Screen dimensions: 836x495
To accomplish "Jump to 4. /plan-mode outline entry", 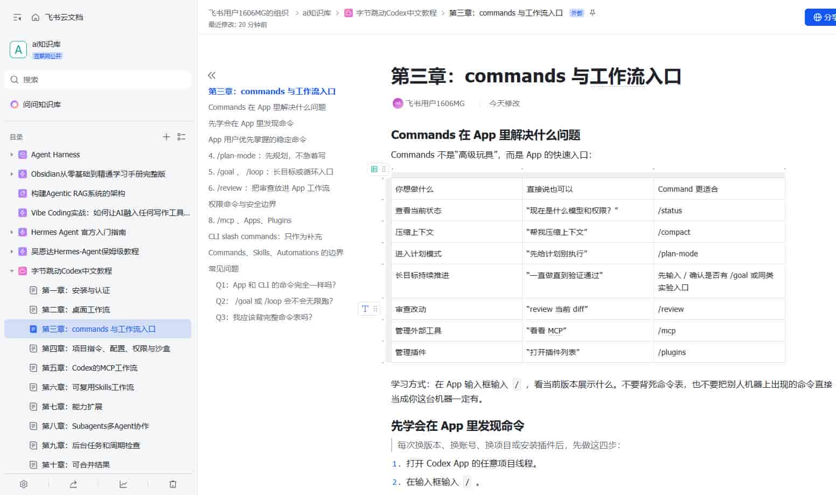I will tap(267, 156).
